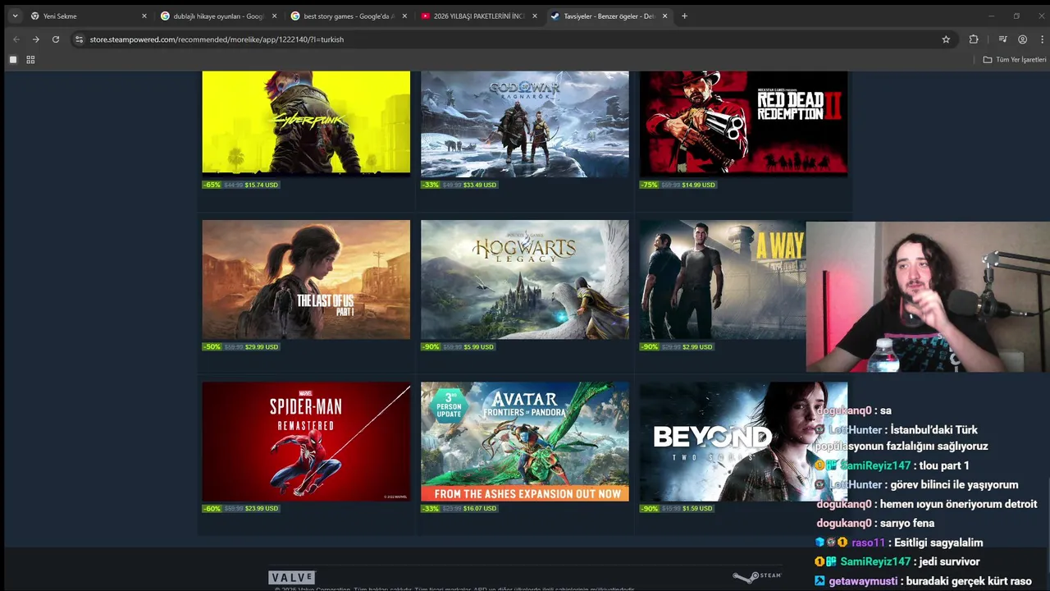Click the $1.59 USD Beyond price
The width and height of the screenshot is (1050, 591).
697,508
